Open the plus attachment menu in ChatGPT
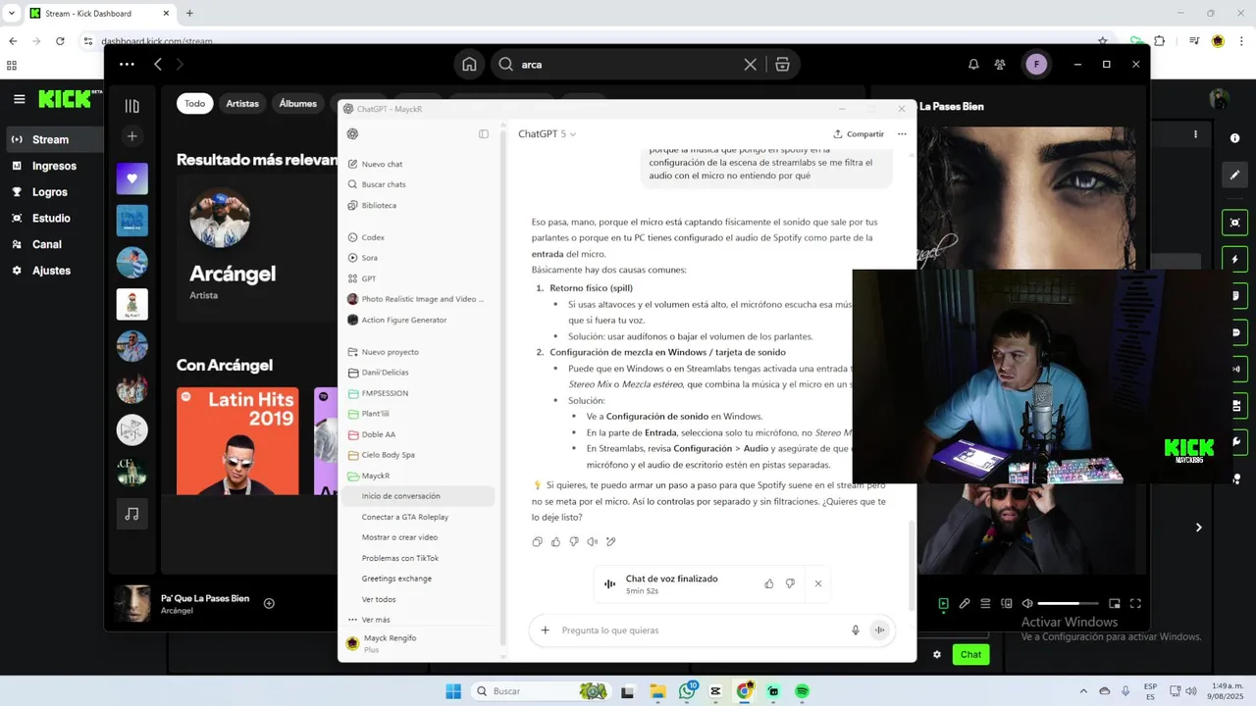Viewport: 1256px width, 706px height. click(x=546, y=630)
